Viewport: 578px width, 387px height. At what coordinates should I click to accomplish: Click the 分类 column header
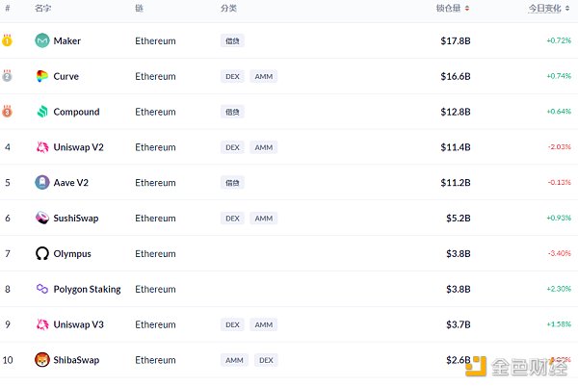coord(228,8)
